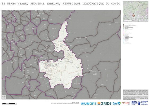Click the GRID3 logo
Viewport: 150px width, 106px height.
(104, 103)
